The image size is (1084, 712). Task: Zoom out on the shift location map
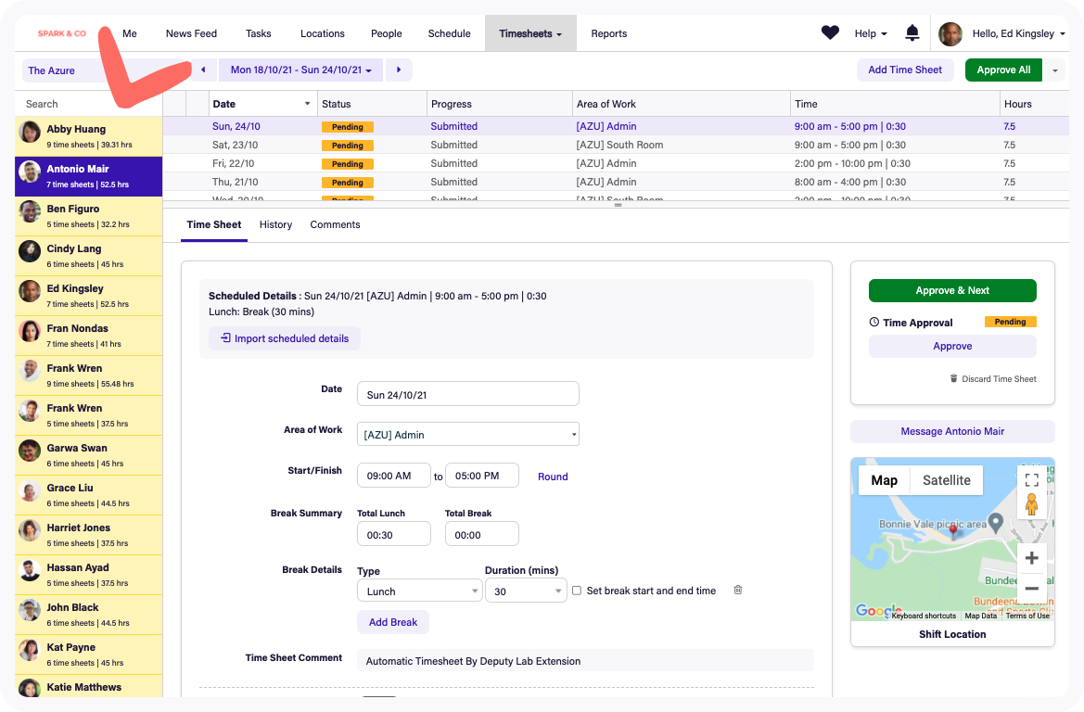tap(1031, 589)
